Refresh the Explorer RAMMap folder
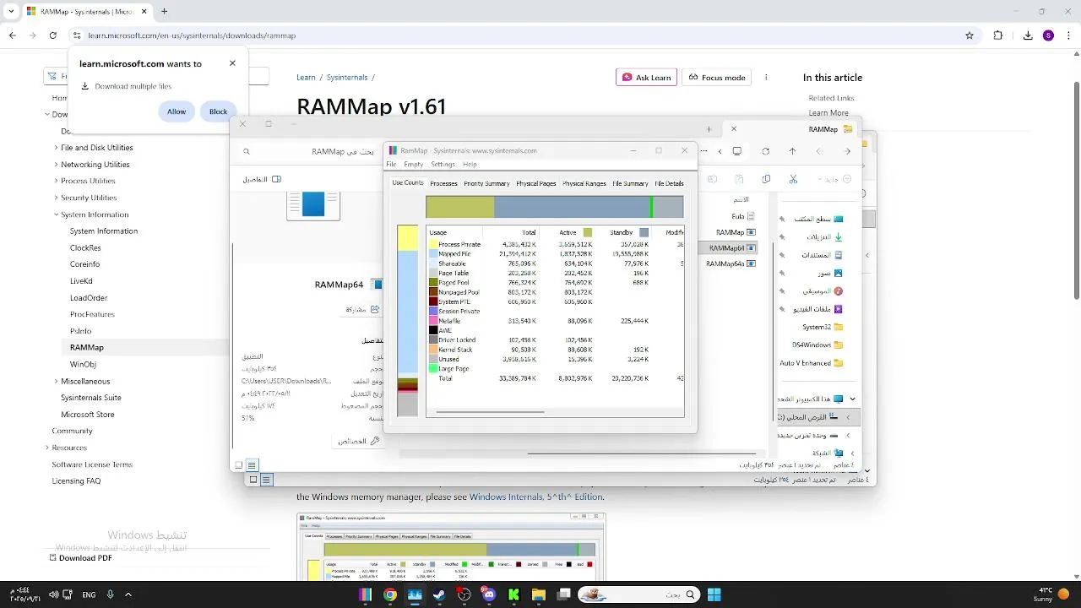Screen dimensions: 1081x608 [x=765, y=151]
